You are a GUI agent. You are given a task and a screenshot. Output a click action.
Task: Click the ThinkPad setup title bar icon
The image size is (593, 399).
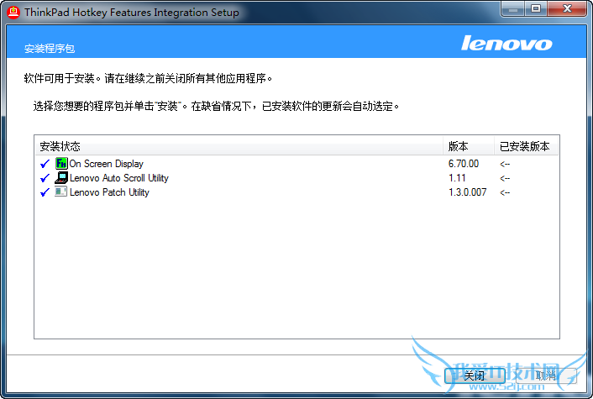(x=13, y=12)
